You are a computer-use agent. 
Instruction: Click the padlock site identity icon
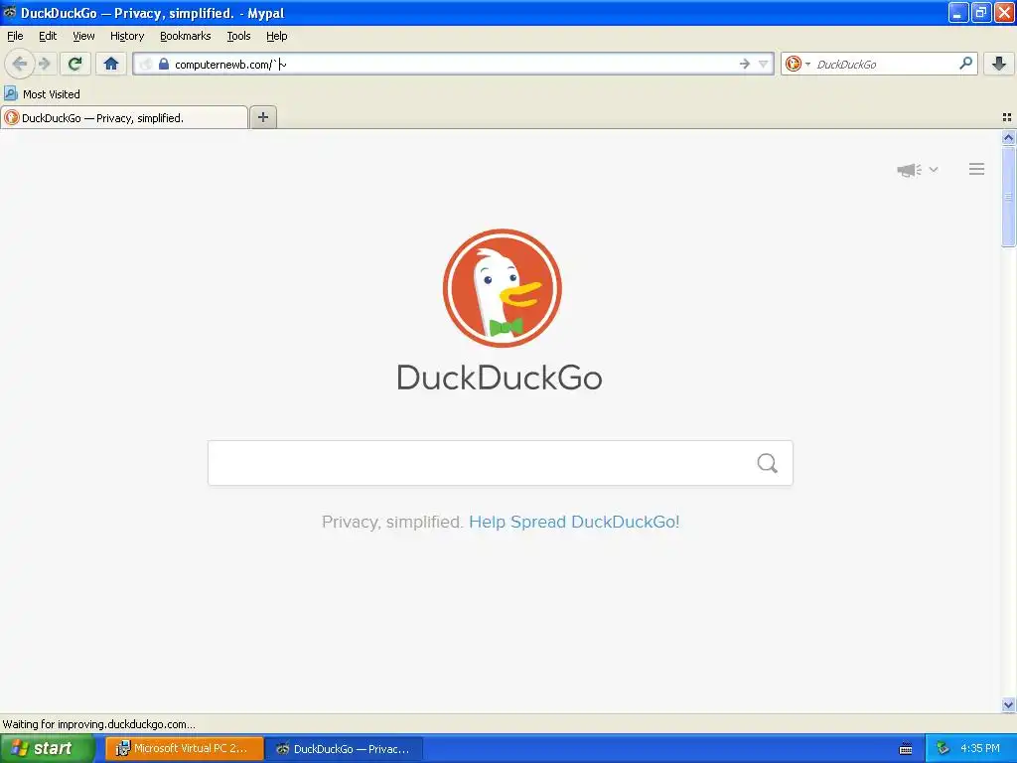click(x=164, y=64)
